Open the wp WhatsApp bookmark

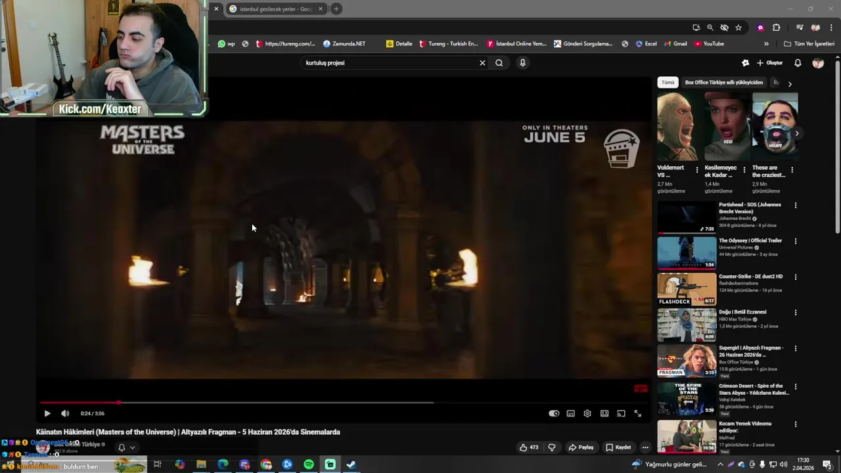(227, 44)
